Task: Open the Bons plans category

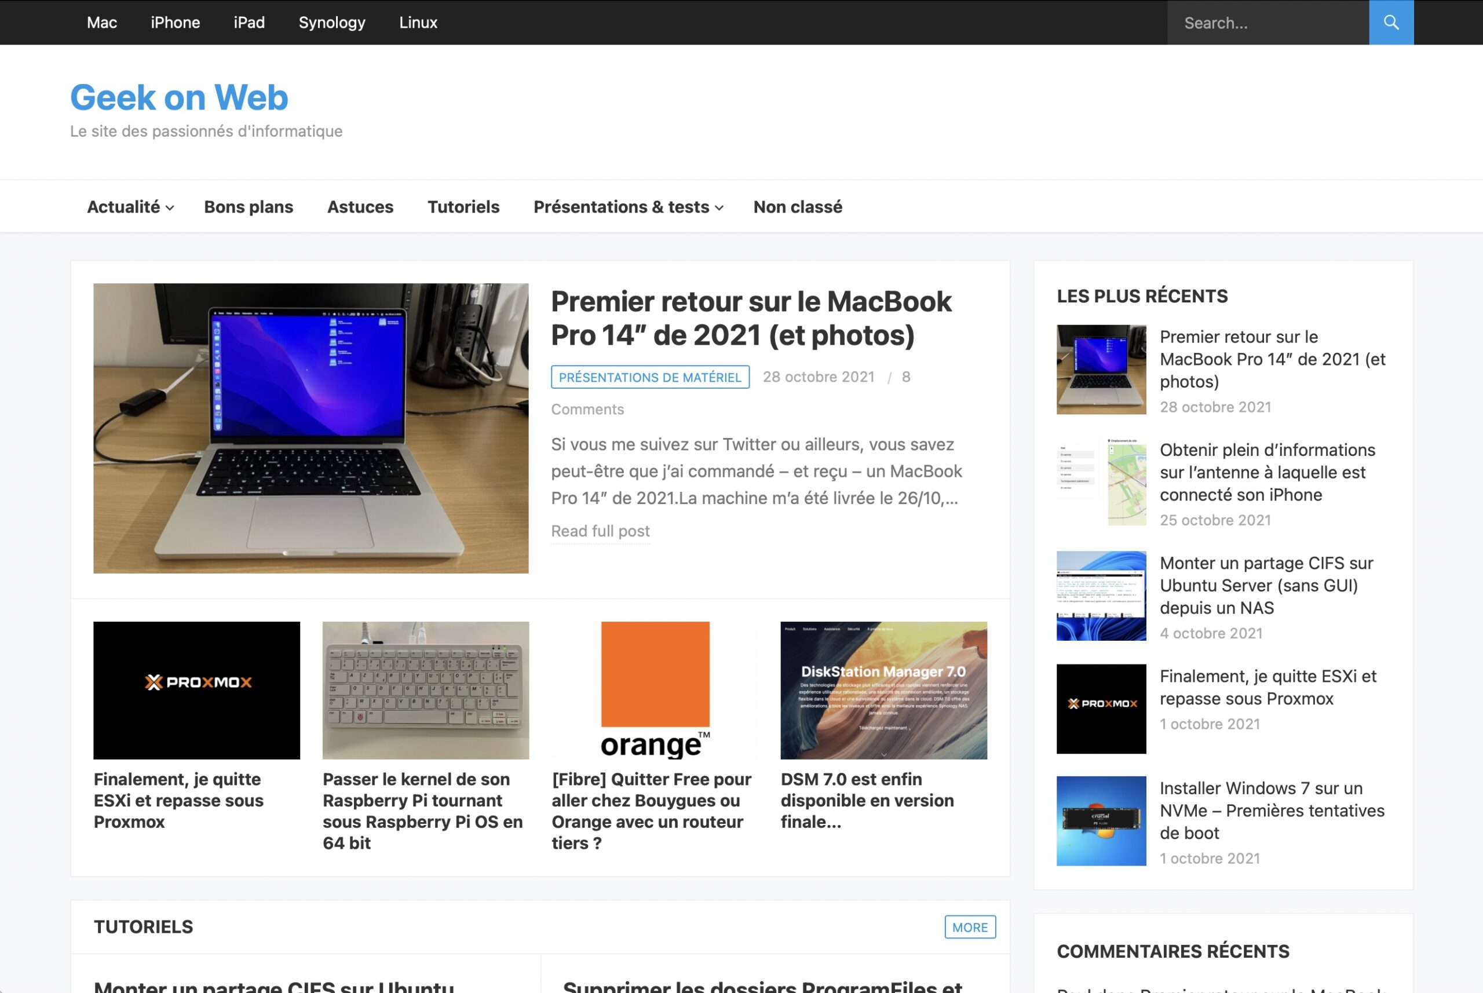Action: point(248,207)
